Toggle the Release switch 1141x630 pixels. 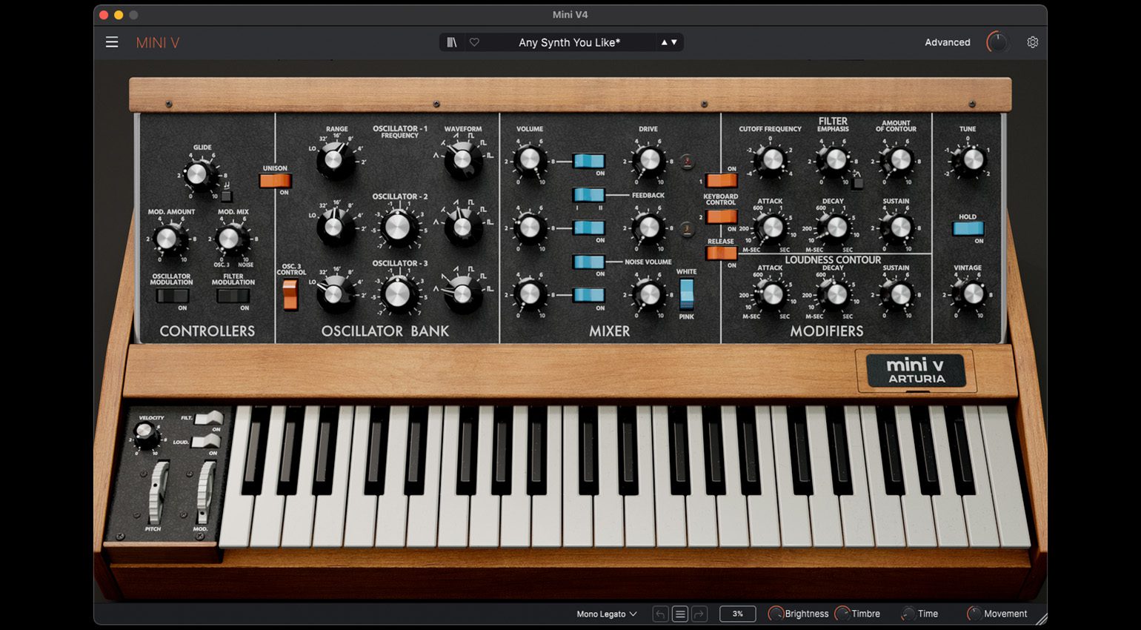721,253
